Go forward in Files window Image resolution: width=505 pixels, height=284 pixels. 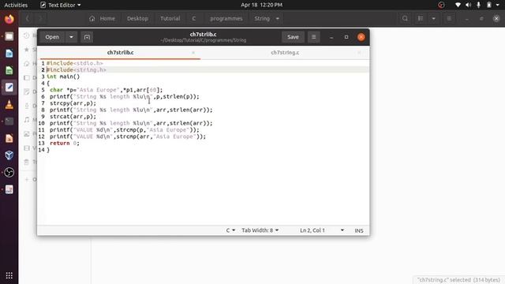(40, 18)
